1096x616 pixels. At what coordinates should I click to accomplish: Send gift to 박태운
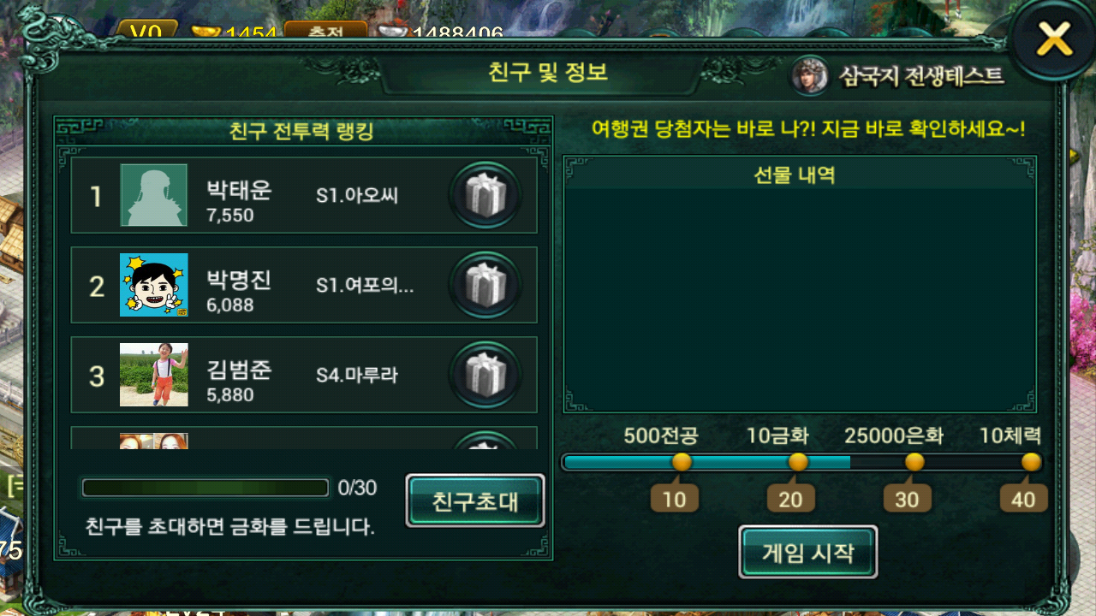(x=485, y=196)
